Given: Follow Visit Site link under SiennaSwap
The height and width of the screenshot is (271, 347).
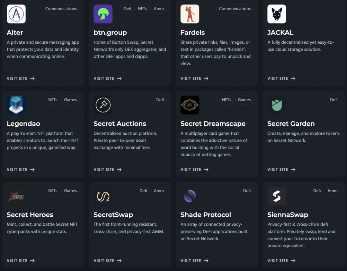Looking at the screenshot, I should point(281,260).
